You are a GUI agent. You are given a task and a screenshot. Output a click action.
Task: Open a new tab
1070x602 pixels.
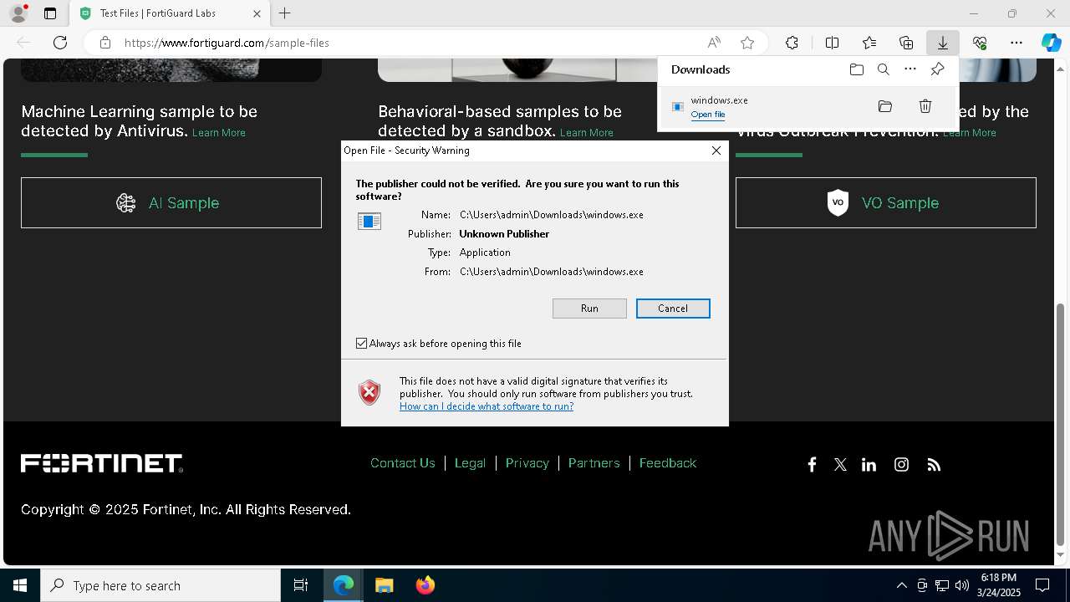click(x=285, y=13)
